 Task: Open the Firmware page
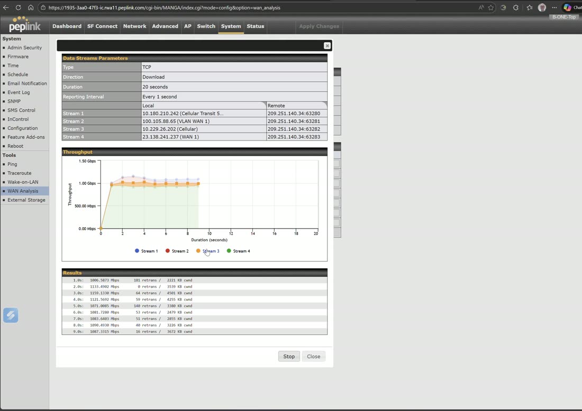pos(18,57)
